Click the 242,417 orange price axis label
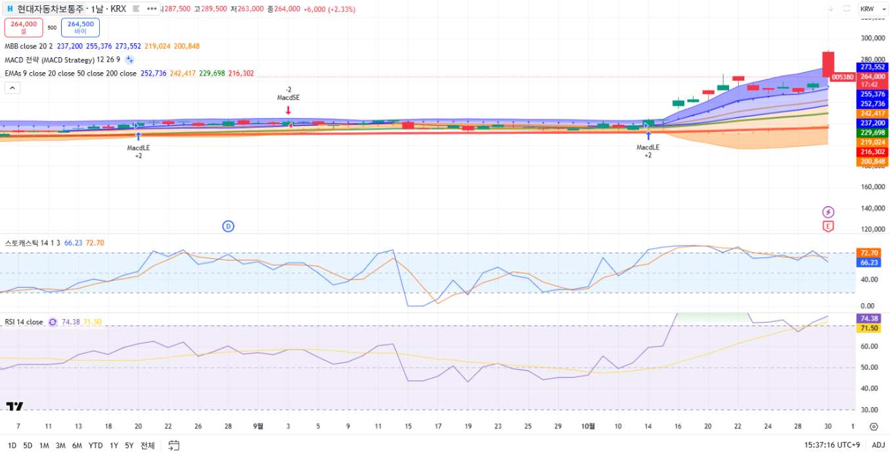Viewport: 890px width, 455px height. (x=872, y=114)
